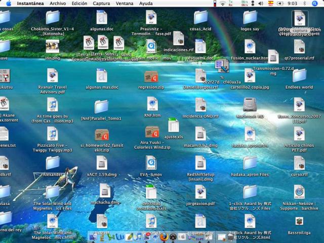Open the Edición menu
The image size is (324, 243).
click(x=79, y=4)
